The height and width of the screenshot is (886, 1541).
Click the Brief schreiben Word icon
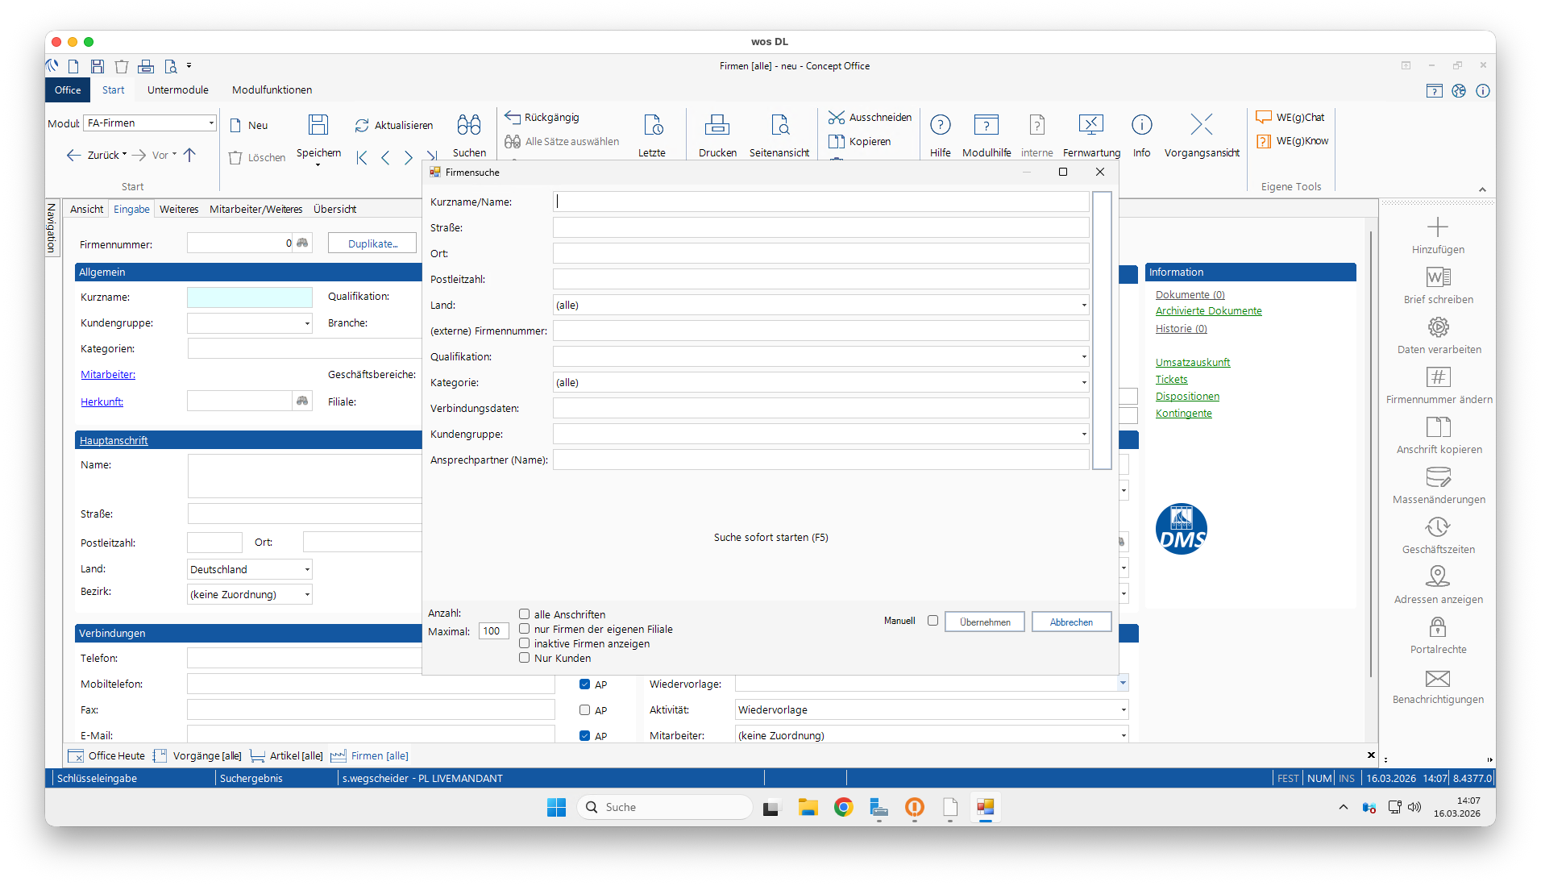coord(1438,278)
